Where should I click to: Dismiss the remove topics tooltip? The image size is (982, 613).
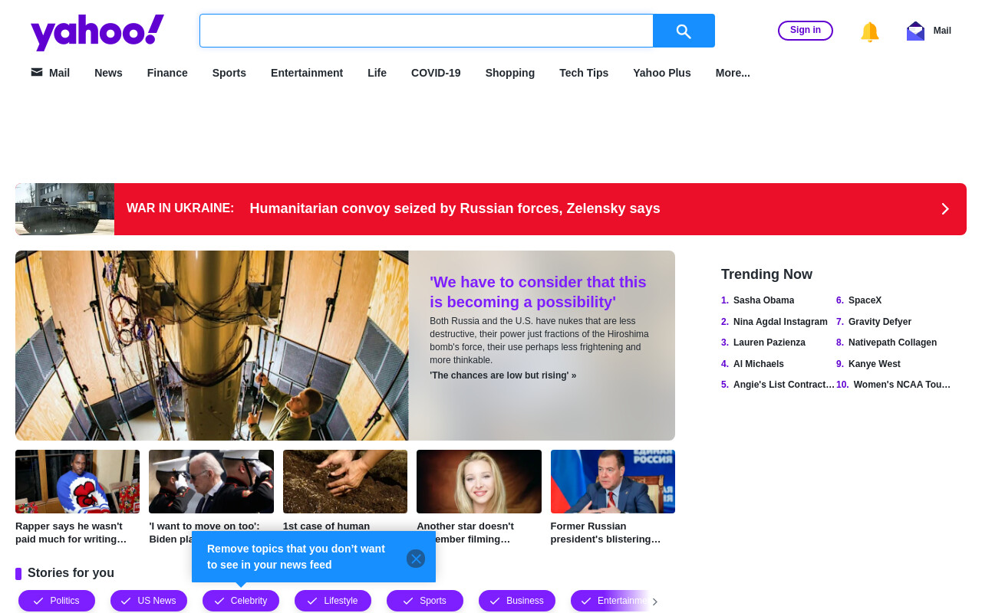[x=416, y=559]
